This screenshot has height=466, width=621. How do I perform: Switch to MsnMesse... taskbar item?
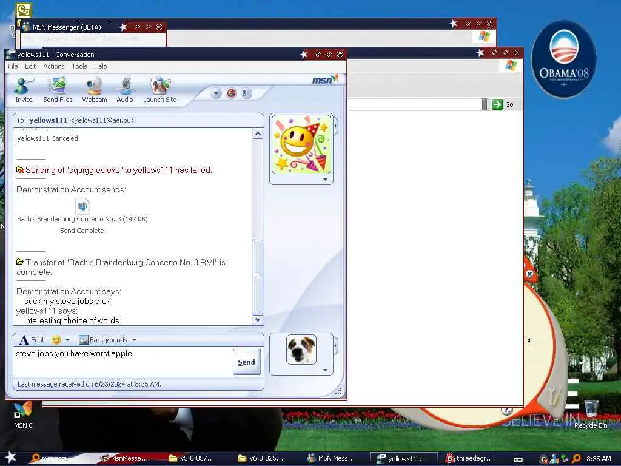click(x=125, y=458)
